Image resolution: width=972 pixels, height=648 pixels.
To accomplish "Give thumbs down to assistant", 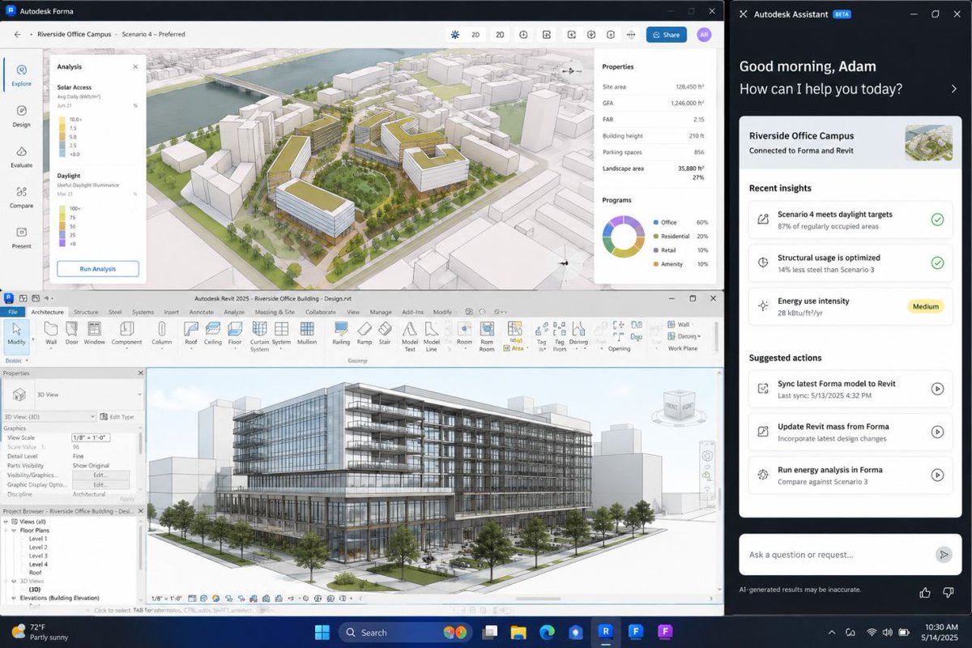I will coord(949,593).
